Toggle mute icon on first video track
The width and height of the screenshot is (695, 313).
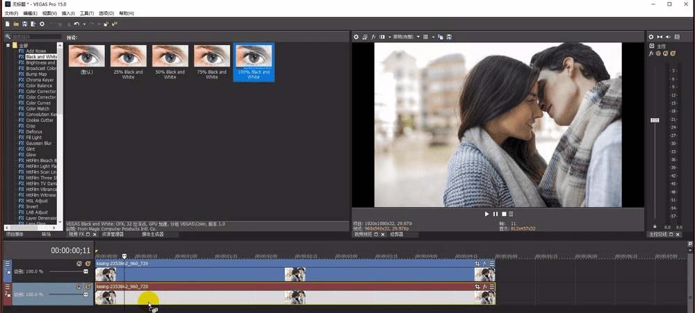pyautogui.click(x=79, y=264)
